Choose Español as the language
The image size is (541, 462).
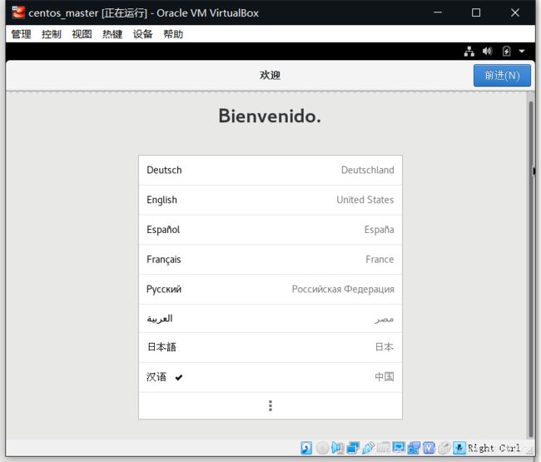(270, 230)
